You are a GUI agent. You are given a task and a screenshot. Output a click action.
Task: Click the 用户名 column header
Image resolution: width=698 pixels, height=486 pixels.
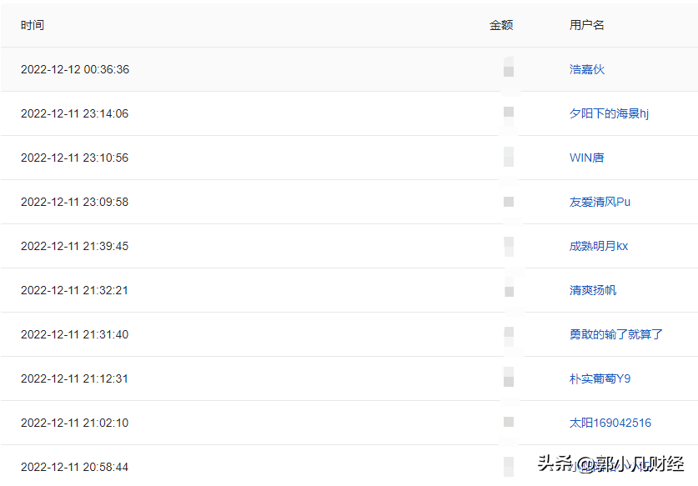[587, 25]
